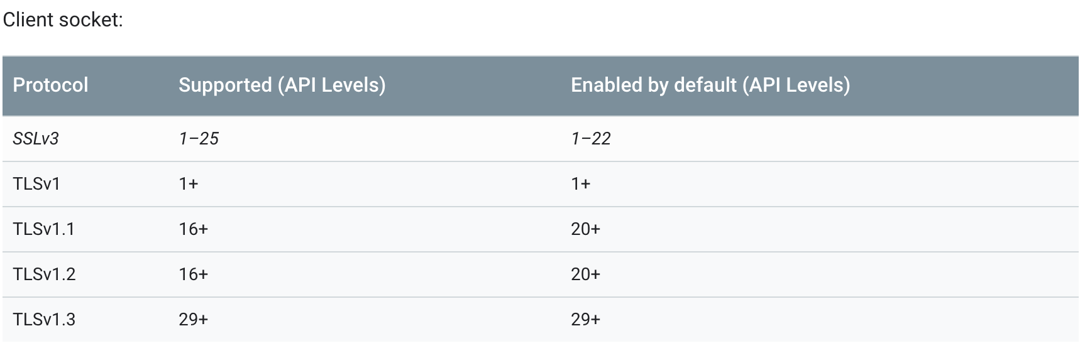
Task: Click the Enabled by default 29+ value for TLSv1.3
Action: [585, 320]
